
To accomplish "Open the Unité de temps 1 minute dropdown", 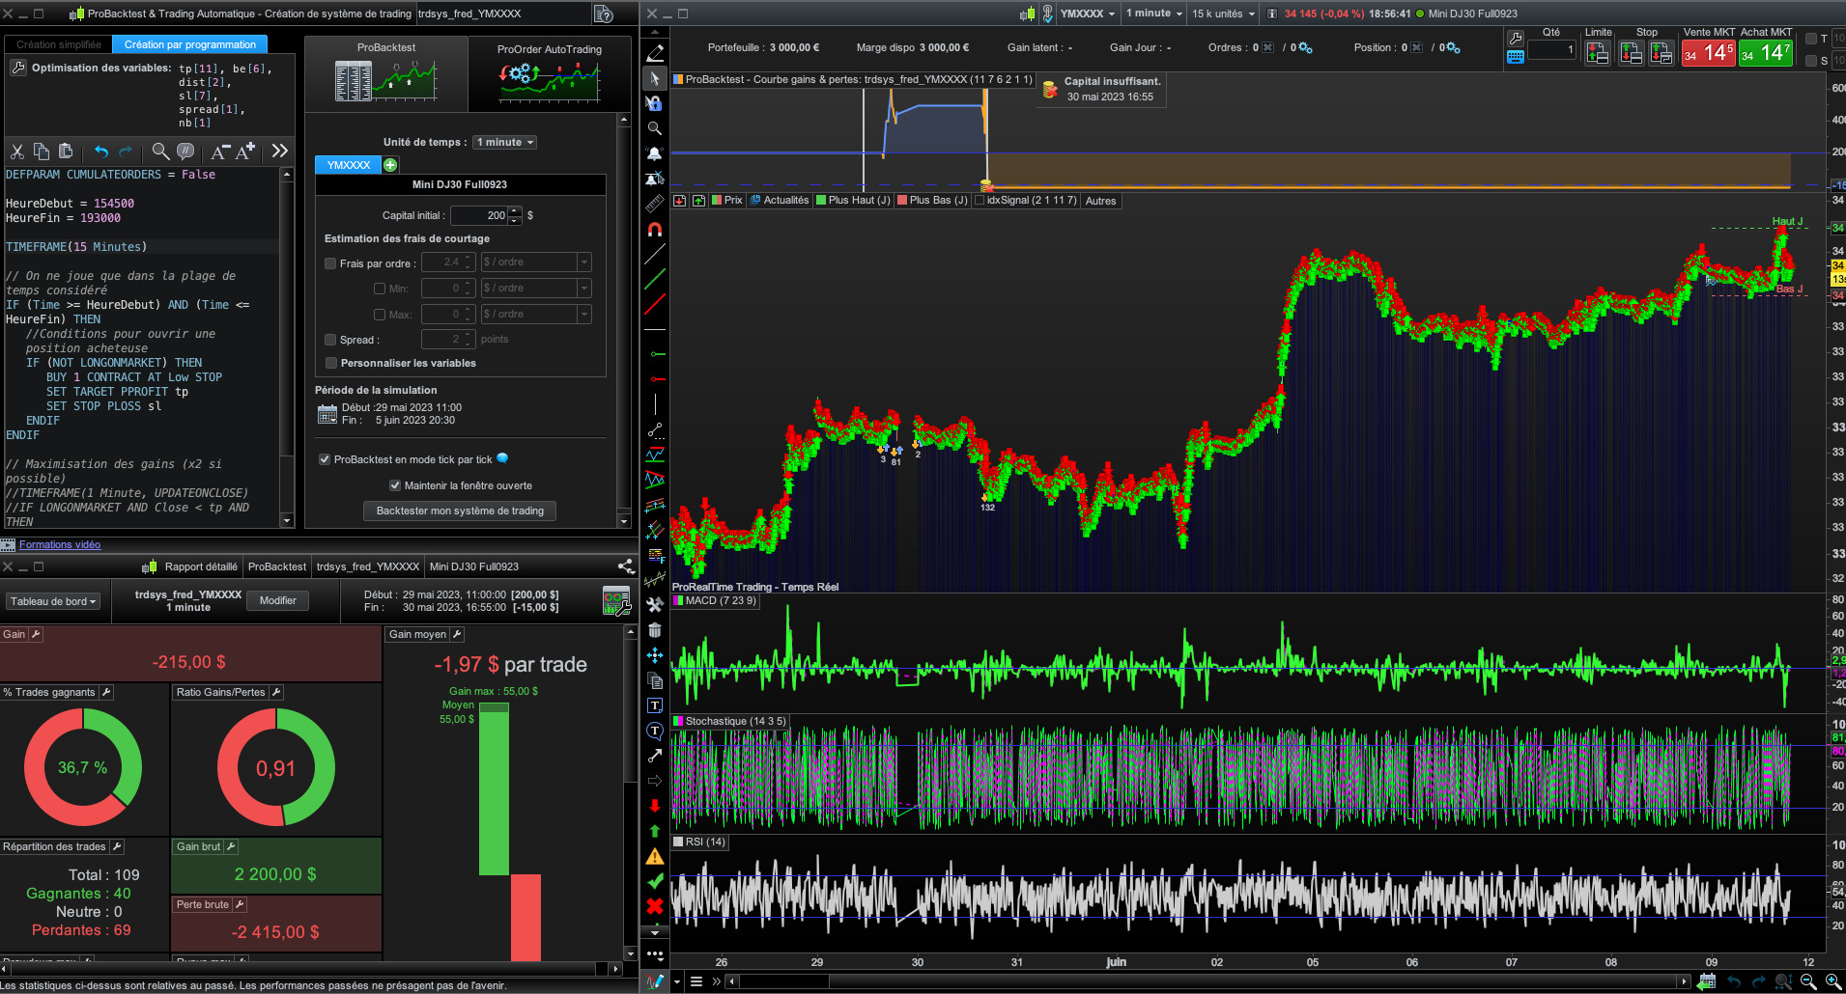I will (504, 143).
